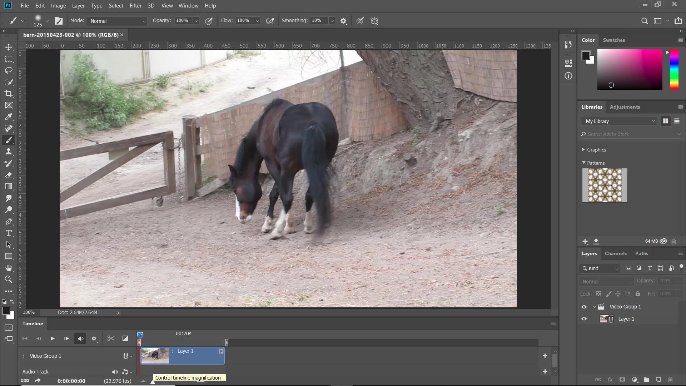Hide the Video Group 1 layer group
686x386 pixels.
[584, 307]
